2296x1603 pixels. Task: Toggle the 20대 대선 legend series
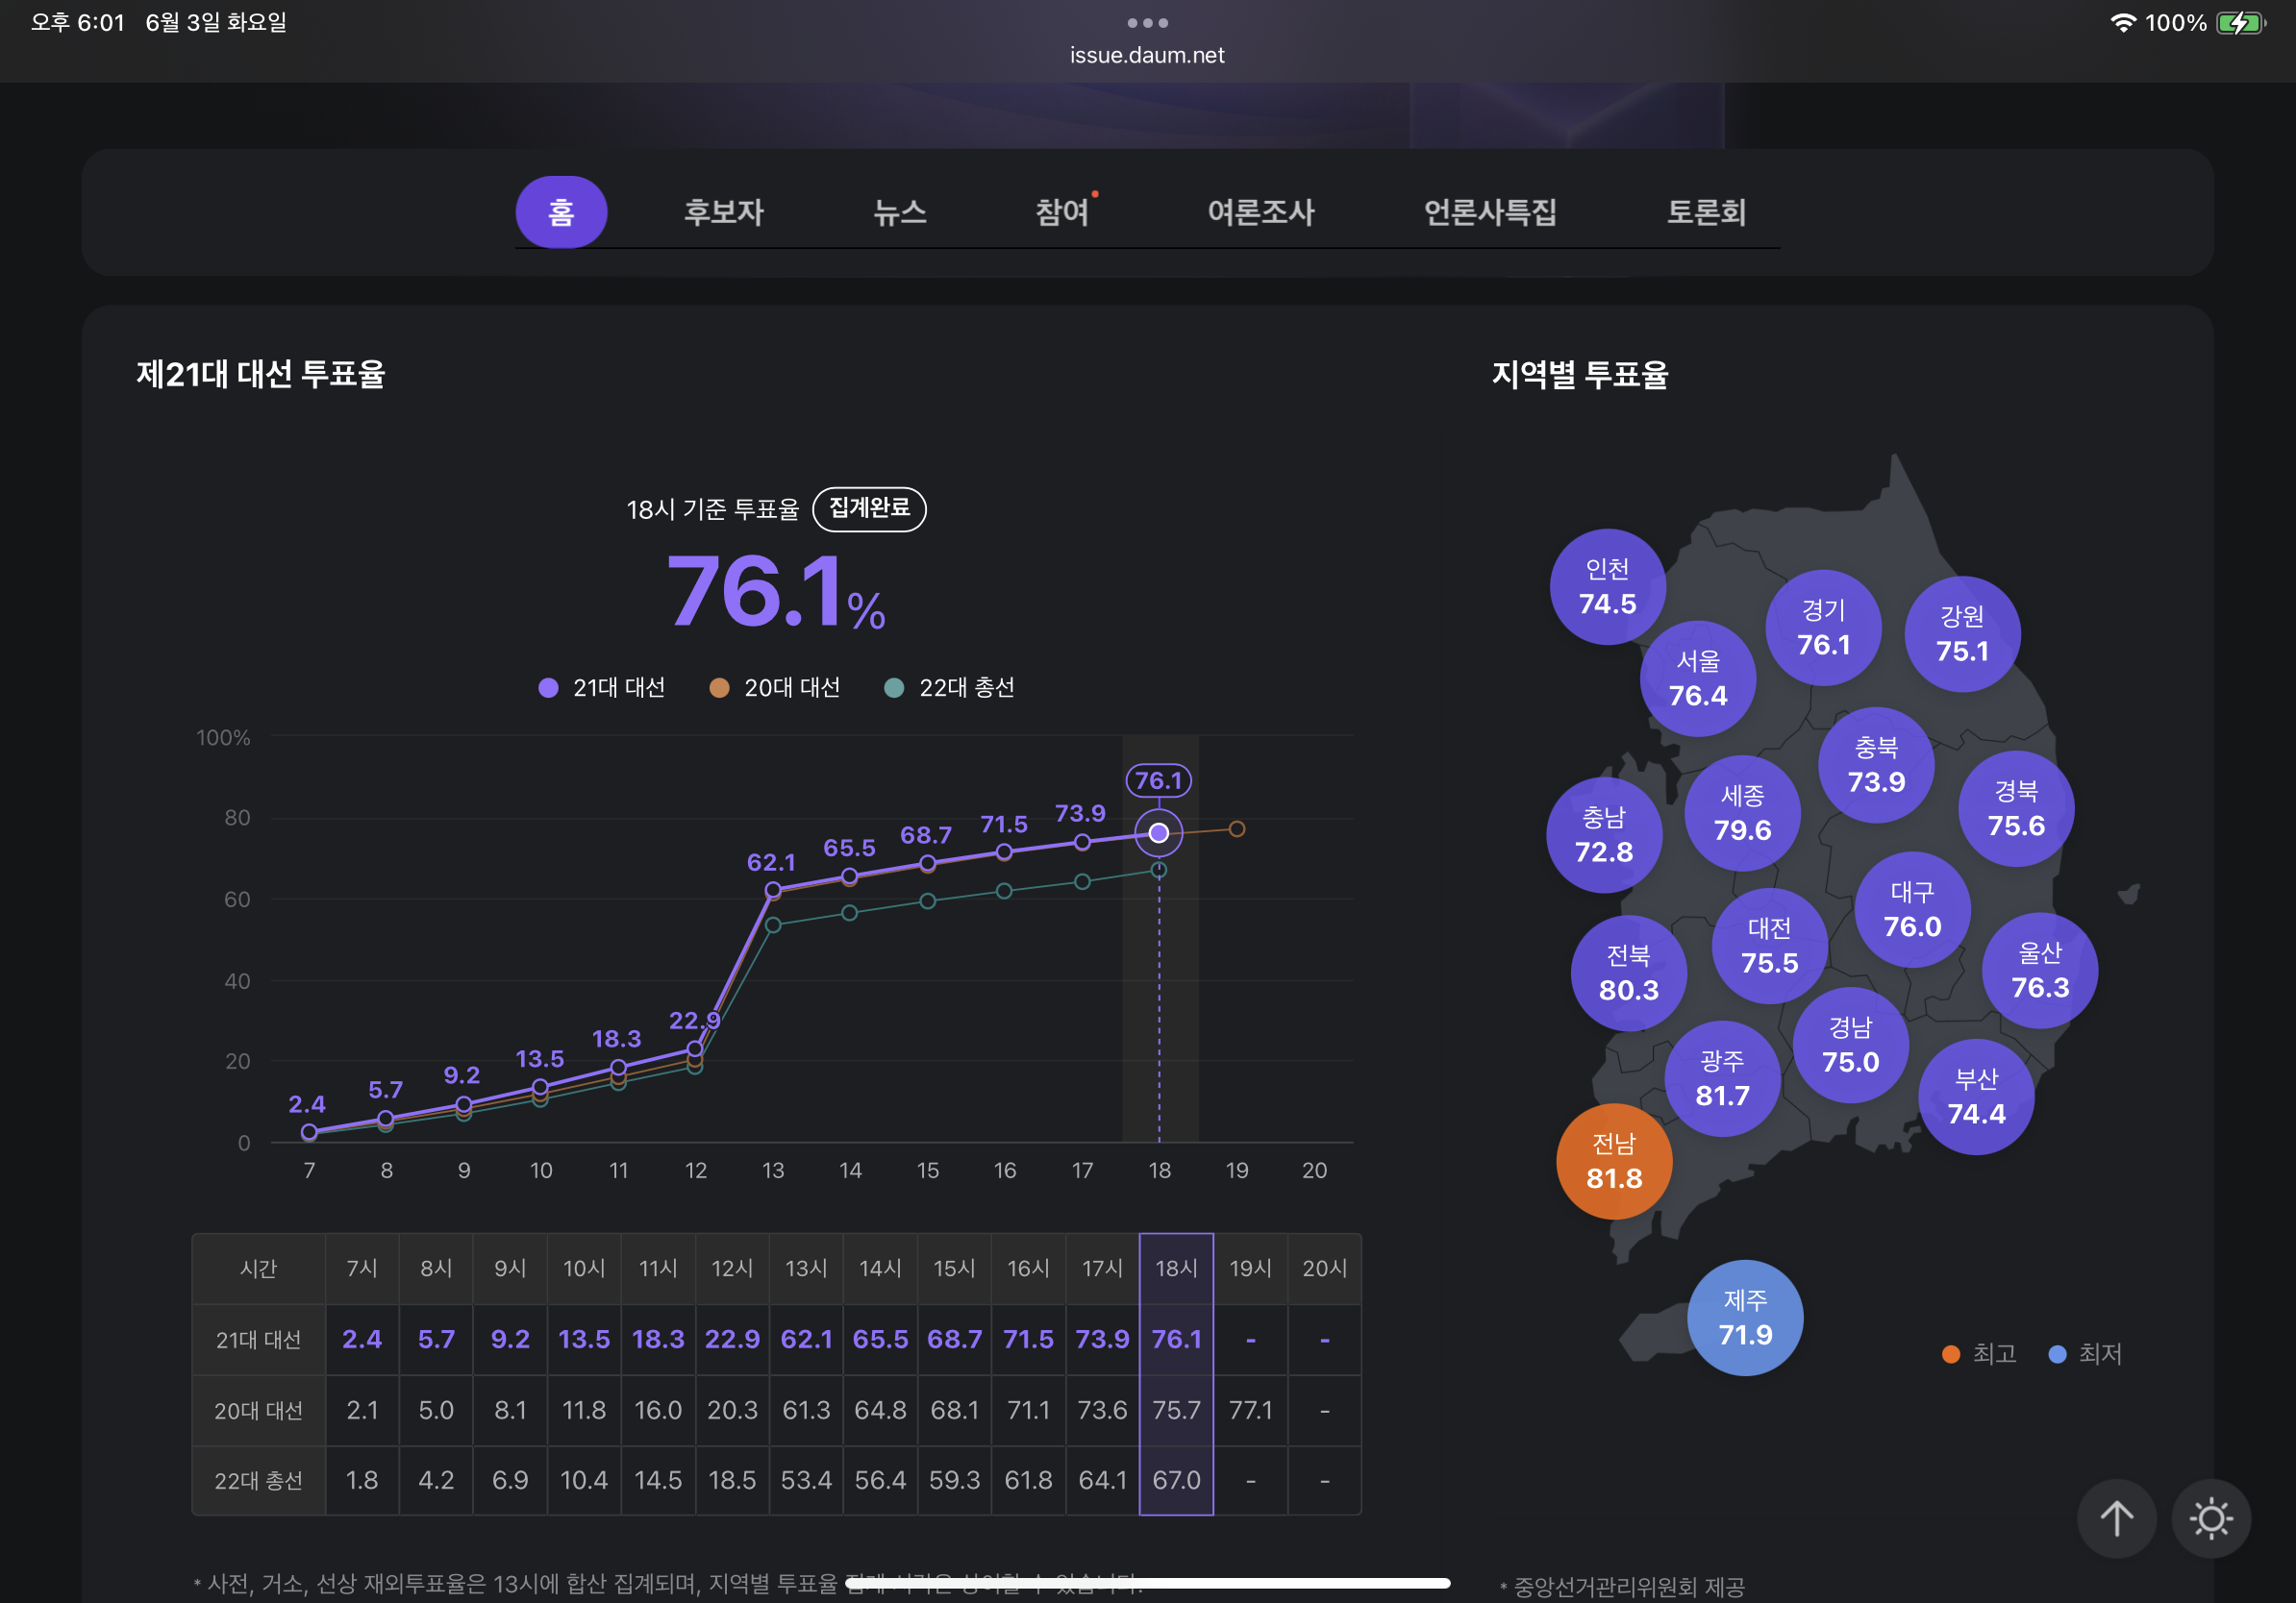pos(775,687)
